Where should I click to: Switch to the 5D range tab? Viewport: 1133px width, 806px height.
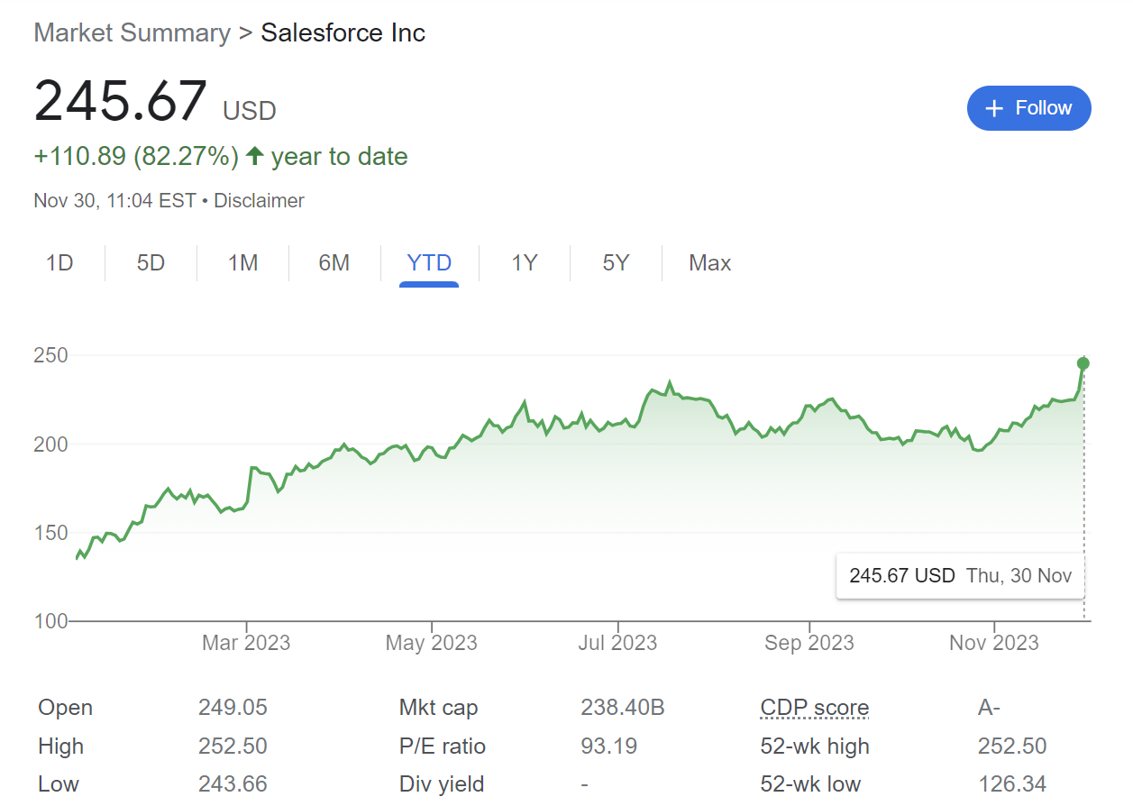(151, 263)
